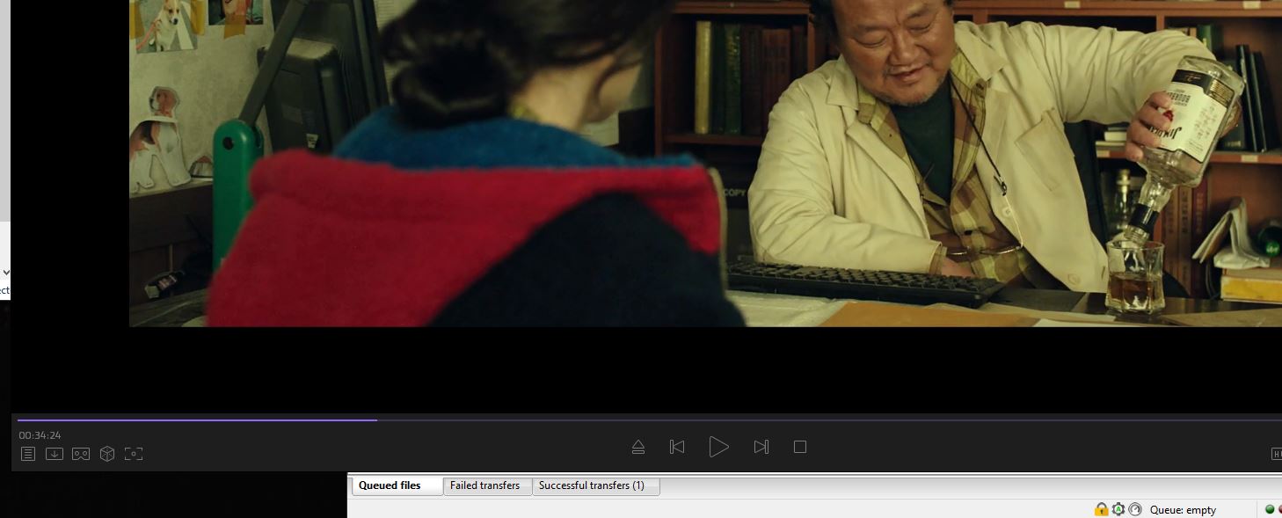The image size is (1282, 518).
Task: Open the playlist panel icon
Action: click(x=28, y=454)
